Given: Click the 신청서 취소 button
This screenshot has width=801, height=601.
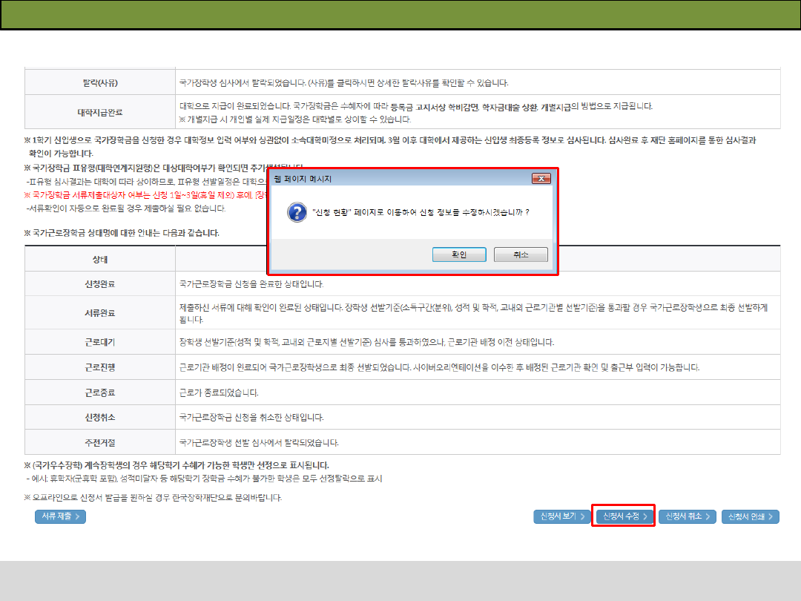Looking at the screenshot, I should pos(686,516).
